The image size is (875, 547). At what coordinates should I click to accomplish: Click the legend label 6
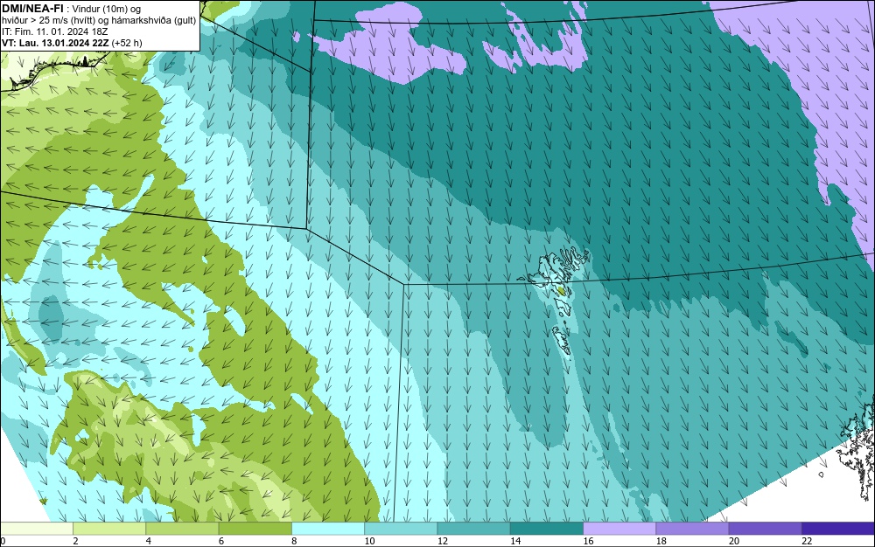(221, 541)
